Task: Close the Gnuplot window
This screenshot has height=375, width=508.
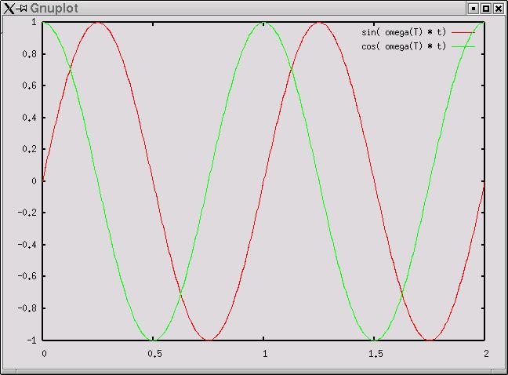Action: 499,8
